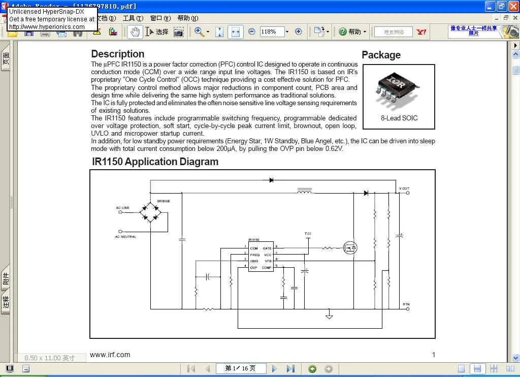Pick the magnifier Zoom In tool
The height and width of the screenshot is (377, 520).
199,32
